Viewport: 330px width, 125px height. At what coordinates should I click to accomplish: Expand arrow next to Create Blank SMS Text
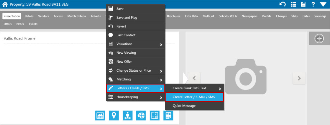[220, 89]
